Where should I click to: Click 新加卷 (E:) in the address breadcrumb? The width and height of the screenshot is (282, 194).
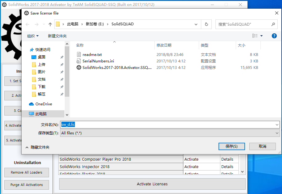click(x=95, y=24)
